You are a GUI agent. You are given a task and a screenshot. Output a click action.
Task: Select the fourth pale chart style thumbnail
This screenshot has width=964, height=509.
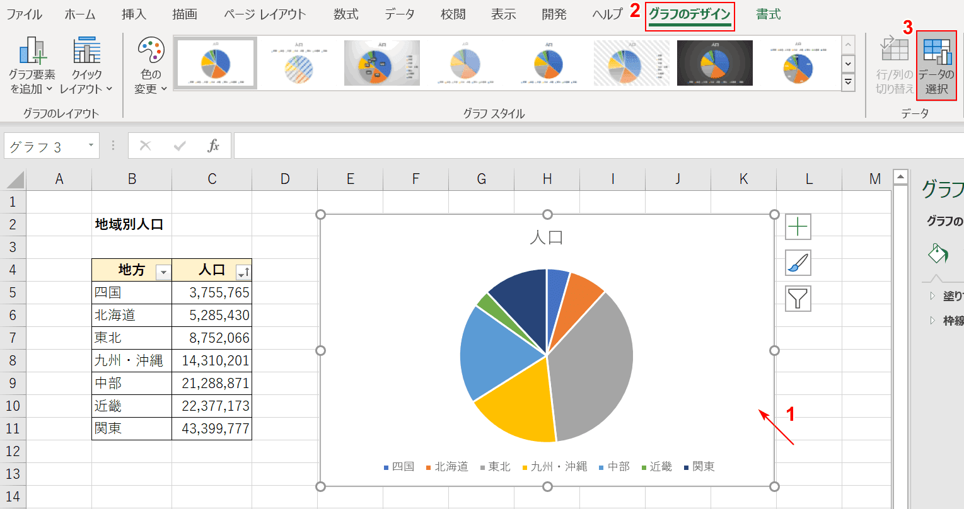pos(465,63)
